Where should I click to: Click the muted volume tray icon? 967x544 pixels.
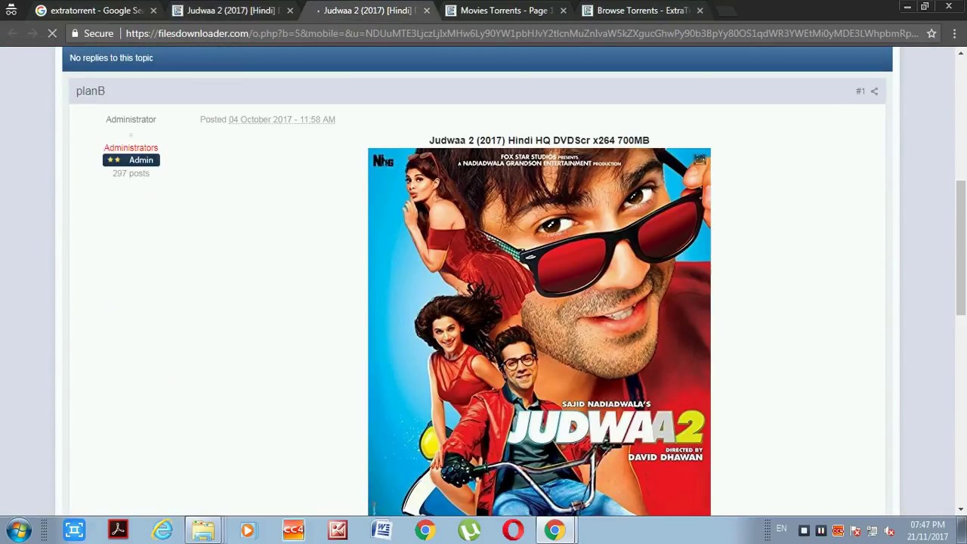coord(889,531)
